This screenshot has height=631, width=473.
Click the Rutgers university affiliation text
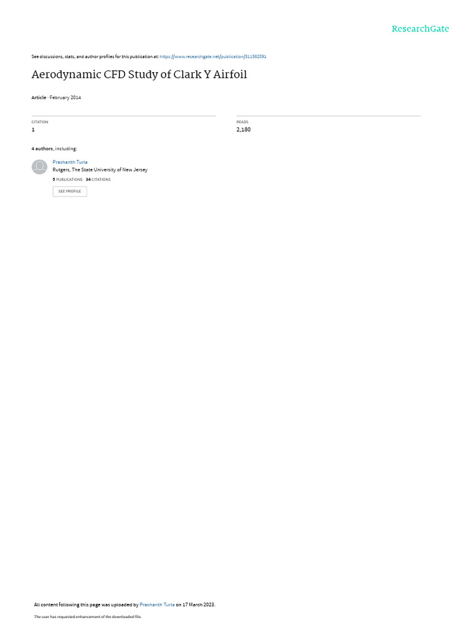click(100, 170)
